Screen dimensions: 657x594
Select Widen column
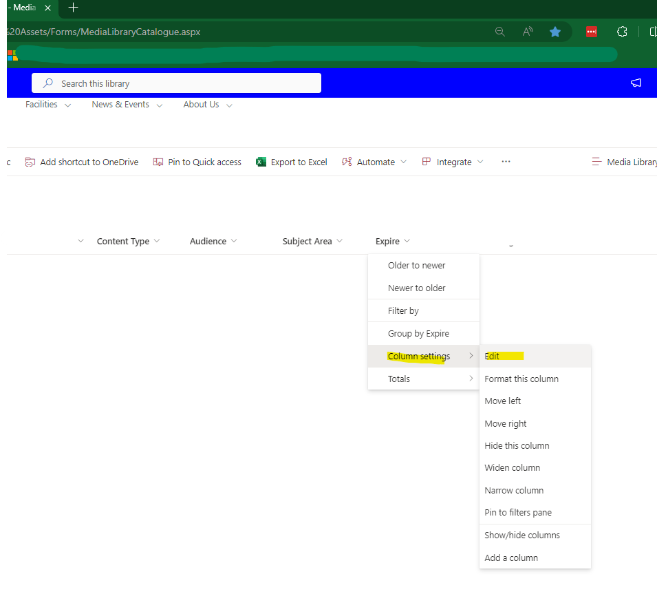click(x=535, y=467)
